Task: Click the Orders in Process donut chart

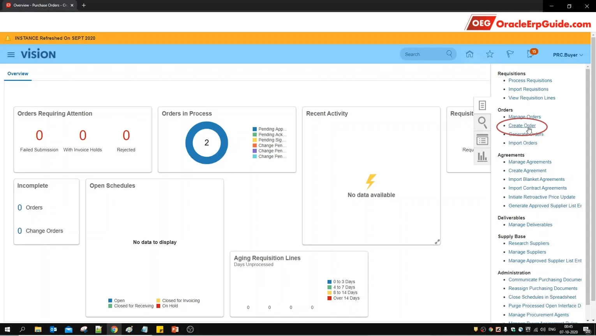Action: click(x=206, y=143)
